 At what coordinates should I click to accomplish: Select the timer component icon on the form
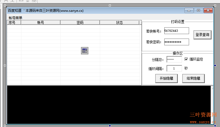click(85, 51)
